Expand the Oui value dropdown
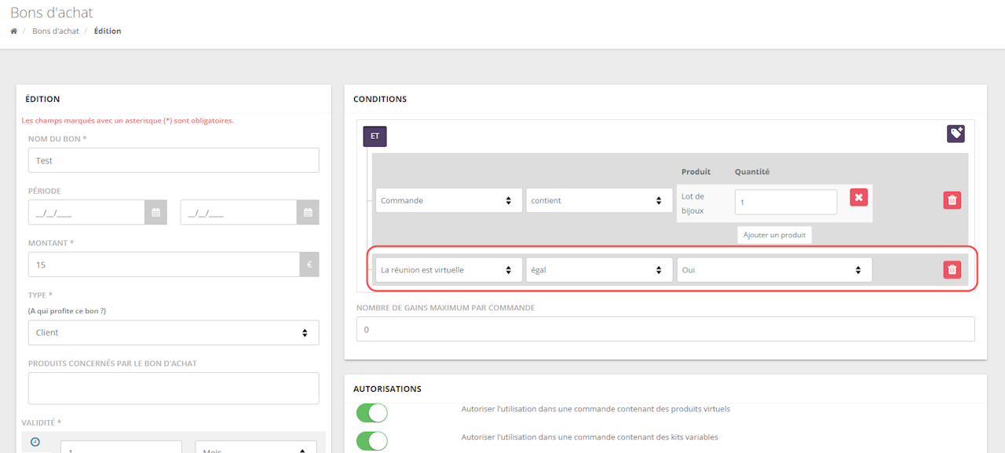This screenshot has height=453, width=1005. tap(773, 270)
